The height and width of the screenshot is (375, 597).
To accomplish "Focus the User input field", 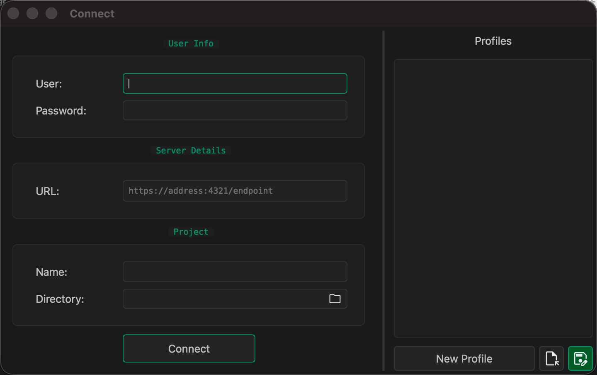I will 235,83.
